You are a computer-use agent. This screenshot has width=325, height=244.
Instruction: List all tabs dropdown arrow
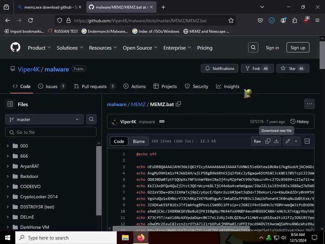(x=262, y=7)
